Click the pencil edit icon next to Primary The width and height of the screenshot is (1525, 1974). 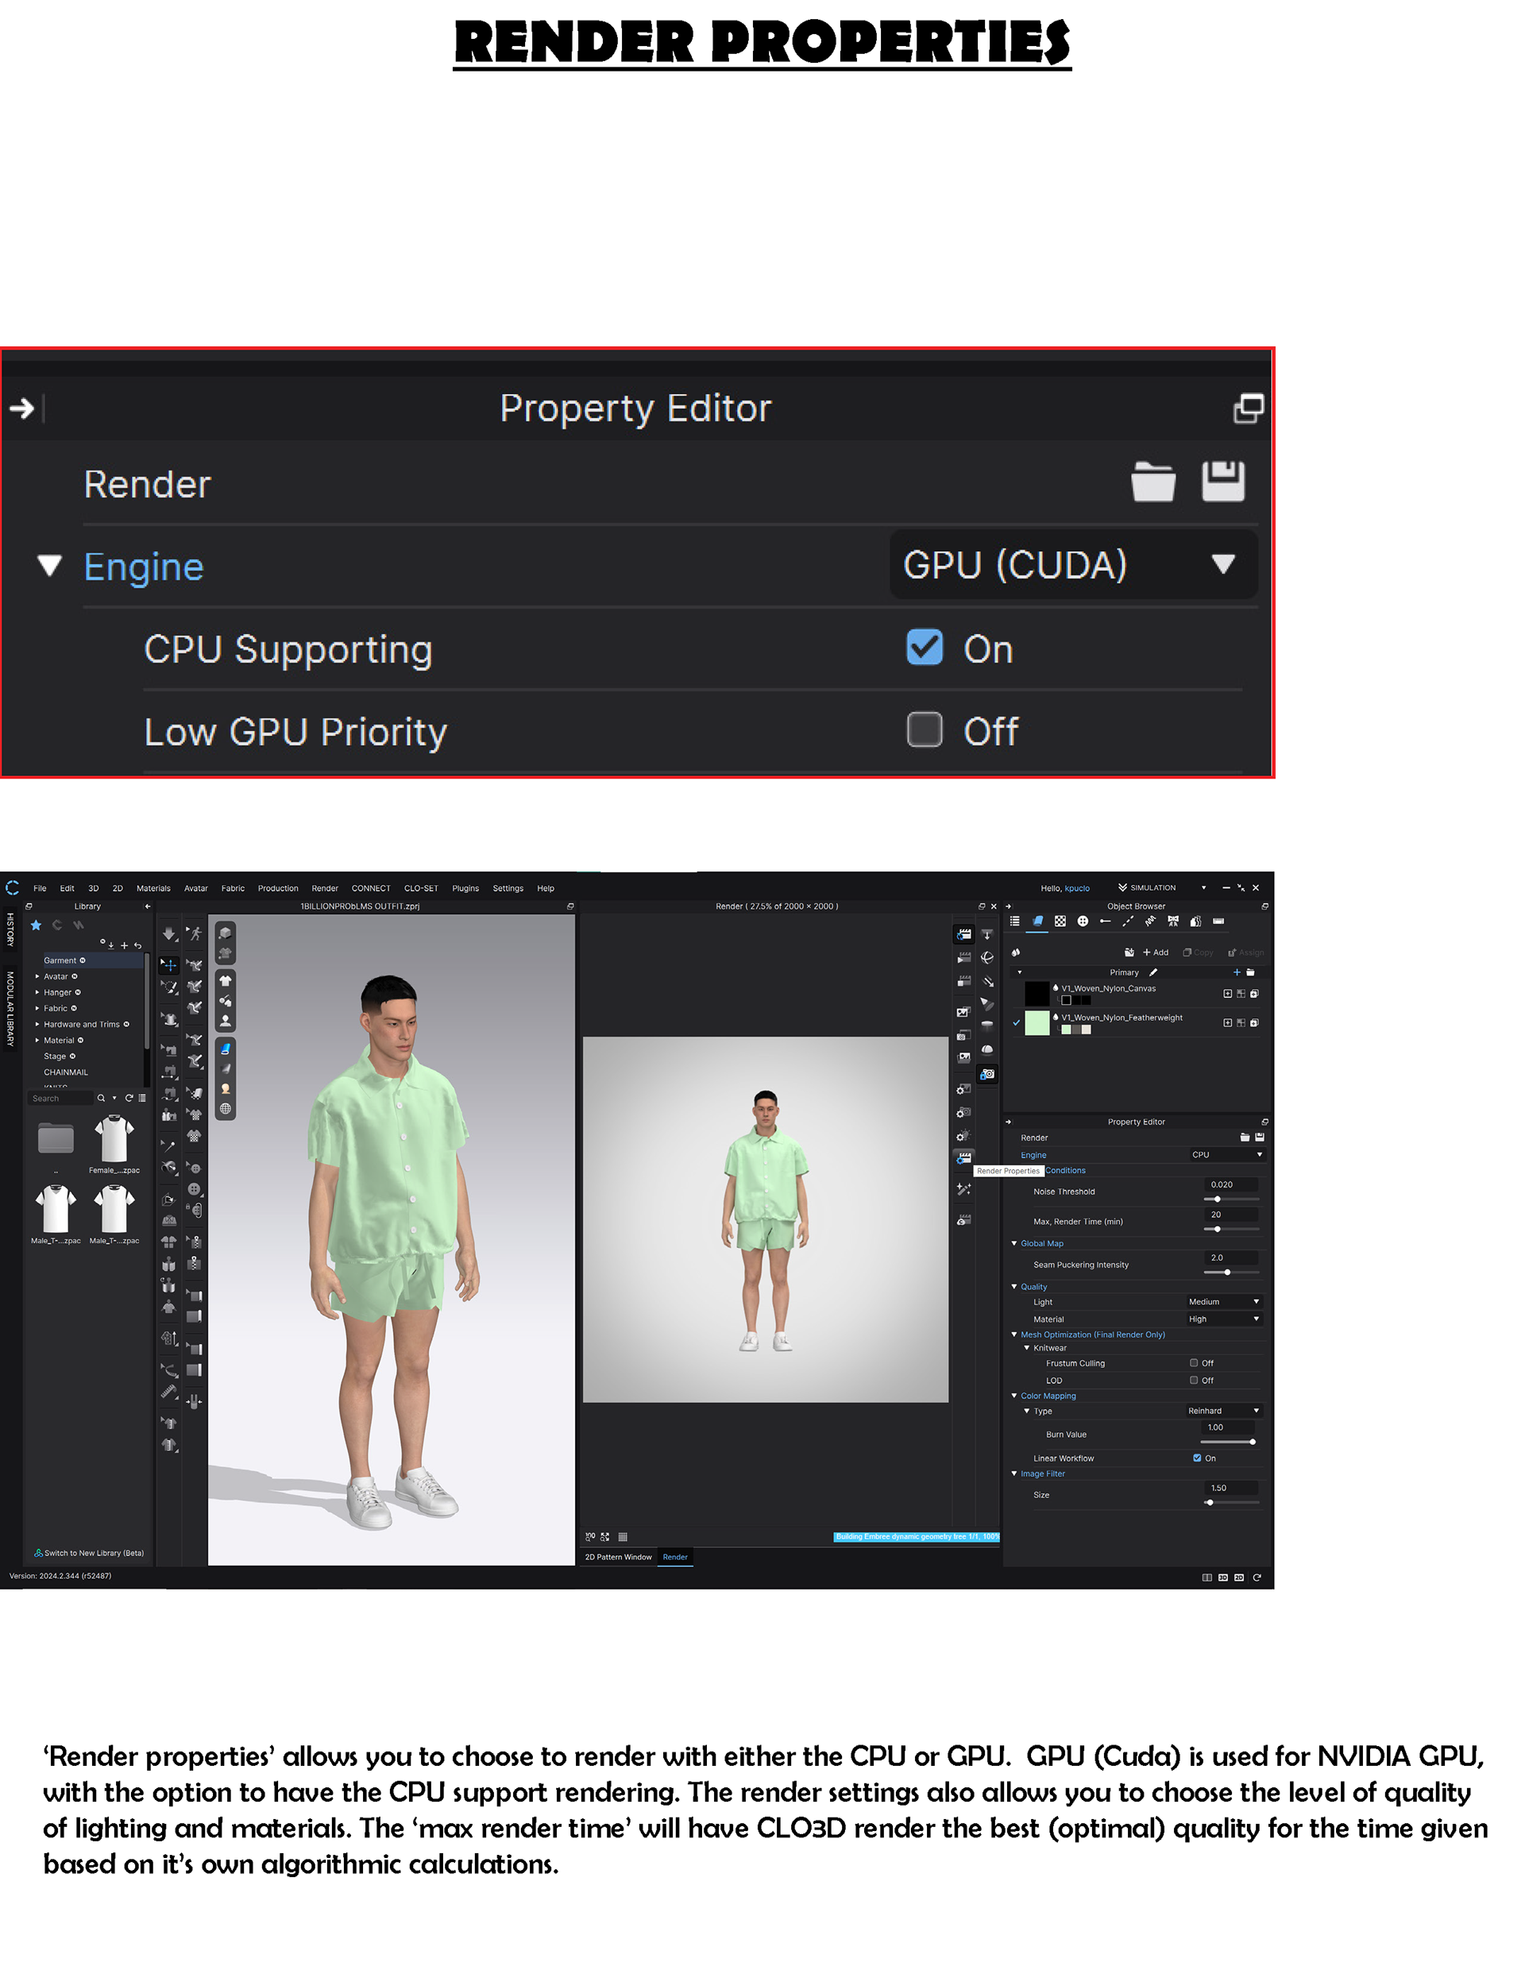pyautogui.click(x=1153, y=972)
